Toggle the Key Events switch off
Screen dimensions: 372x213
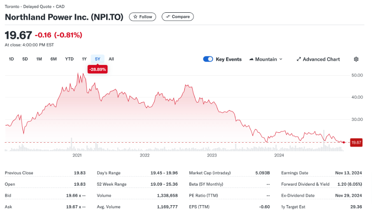coord(208,59)
